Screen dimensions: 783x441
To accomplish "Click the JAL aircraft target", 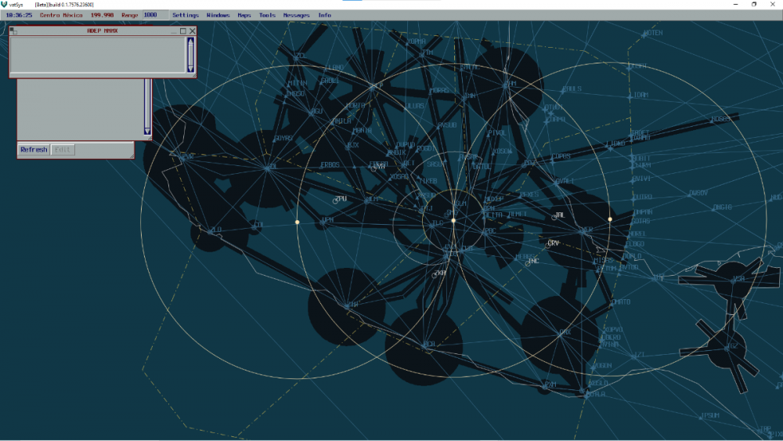I will (555, 217).
